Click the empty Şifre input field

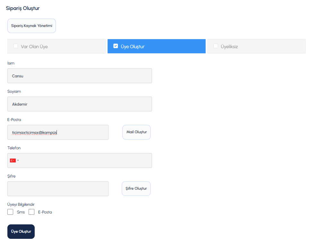point(58,189)
